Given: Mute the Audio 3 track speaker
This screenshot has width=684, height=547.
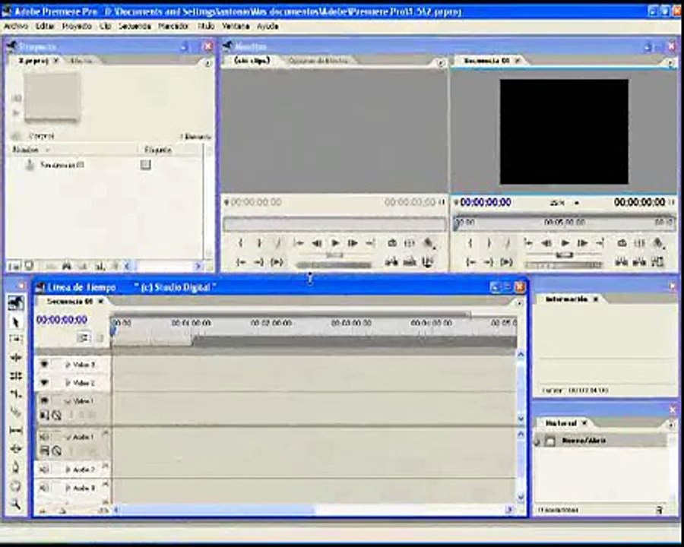Looking at the screenshot, I should pyautogui.click(x=43, y=488).
